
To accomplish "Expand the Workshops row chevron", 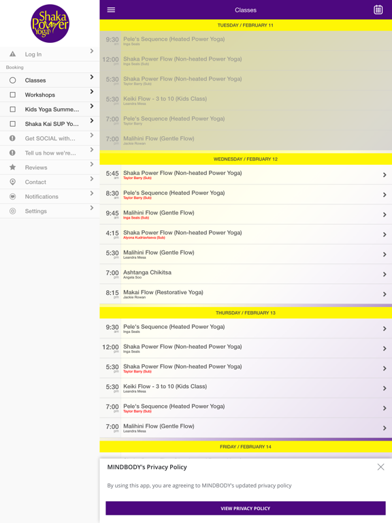I will tap(92, 91).
